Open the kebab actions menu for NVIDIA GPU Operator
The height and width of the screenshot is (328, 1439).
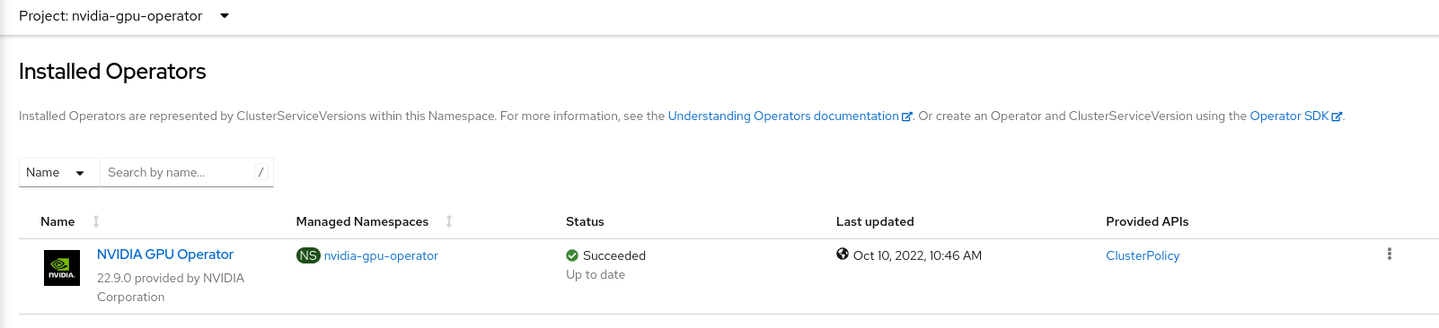(x=1390, y=254)
